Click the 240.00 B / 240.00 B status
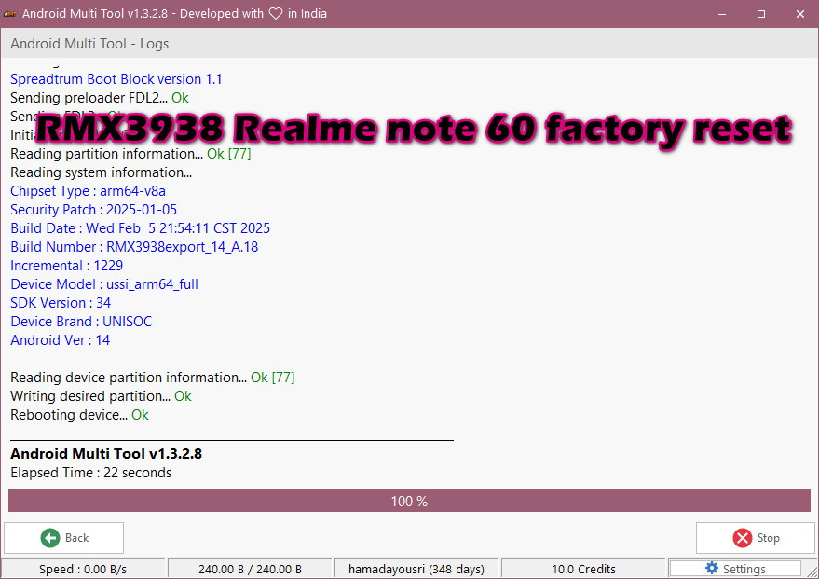The height and width of the screenshot is (579, 819). point(250,569)
